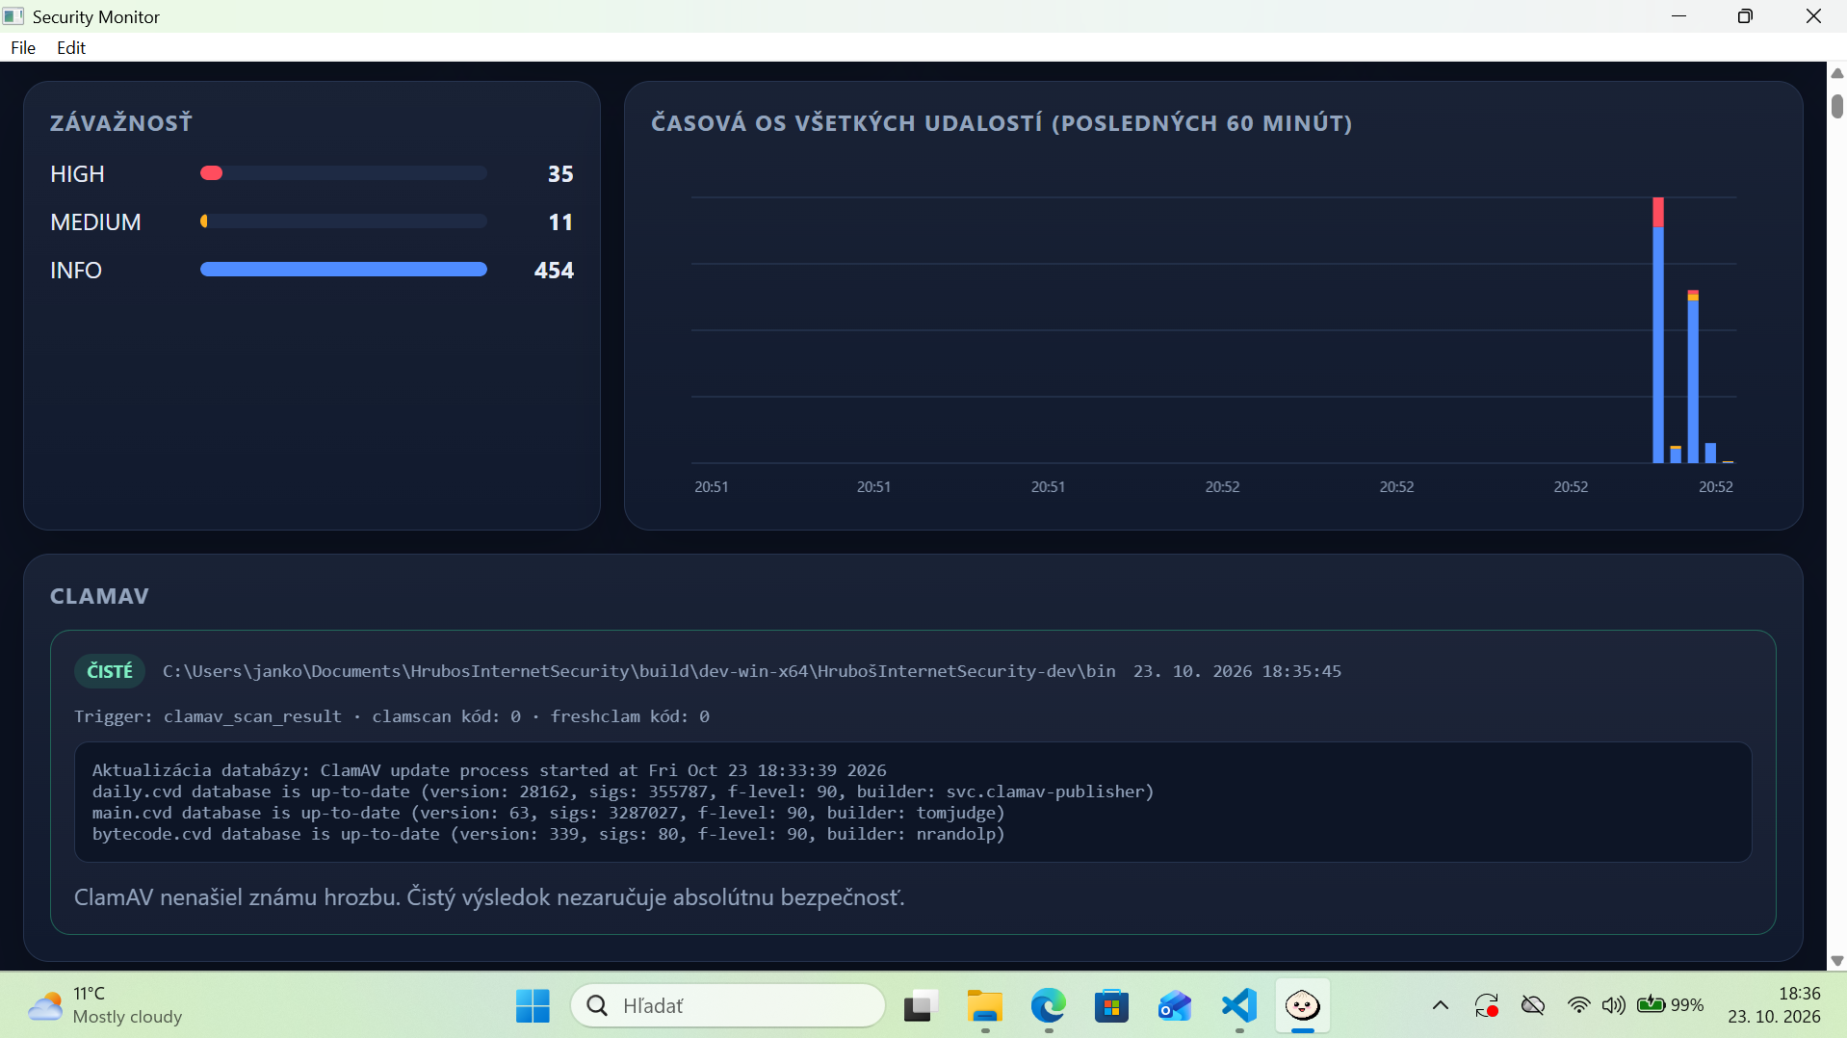
Task: Click the main.cvd database log line
Action: 549,813
